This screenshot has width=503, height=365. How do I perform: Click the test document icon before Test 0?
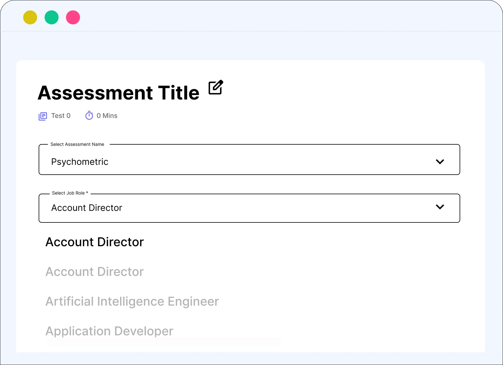[43, 116]
